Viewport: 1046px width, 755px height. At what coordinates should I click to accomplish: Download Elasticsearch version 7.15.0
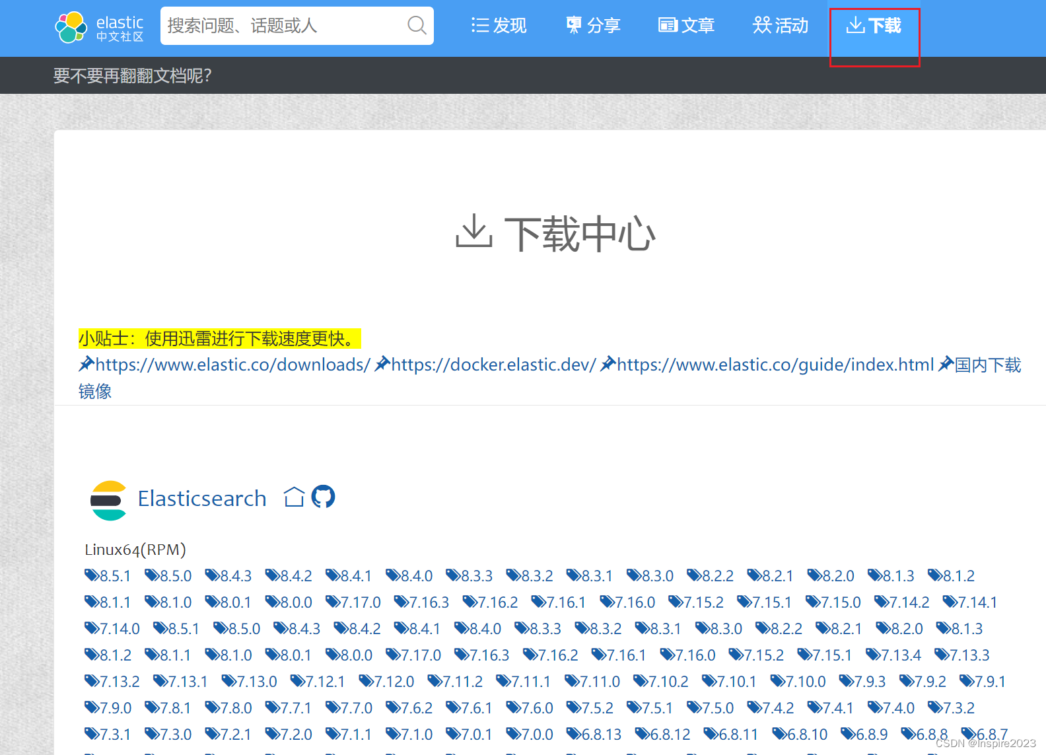[x=833, y=602]
